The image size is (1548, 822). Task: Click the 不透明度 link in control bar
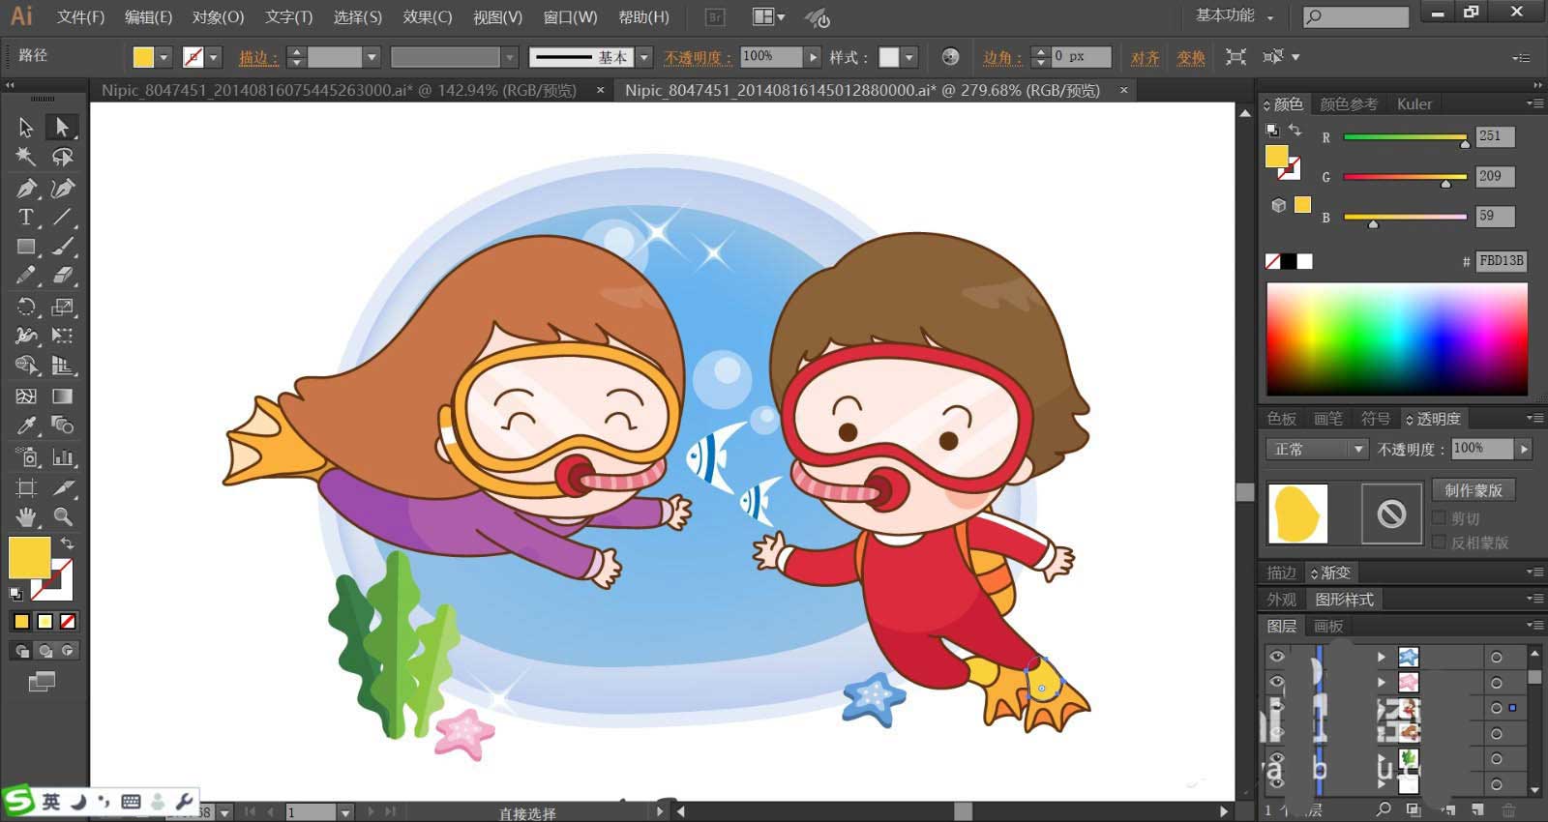coord(699,58)
